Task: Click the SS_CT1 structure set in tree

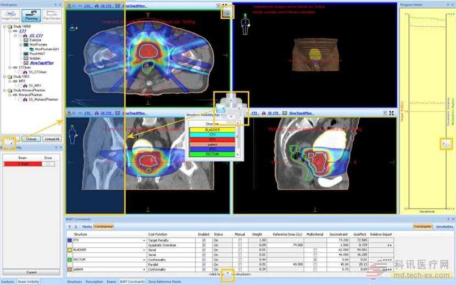Action: tap(36, 36)
